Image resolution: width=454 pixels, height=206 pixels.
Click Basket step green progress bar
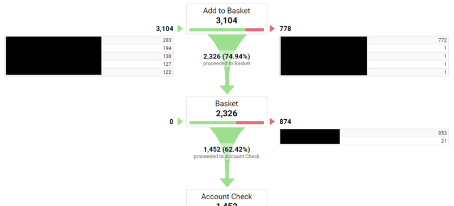click(212, 123)
